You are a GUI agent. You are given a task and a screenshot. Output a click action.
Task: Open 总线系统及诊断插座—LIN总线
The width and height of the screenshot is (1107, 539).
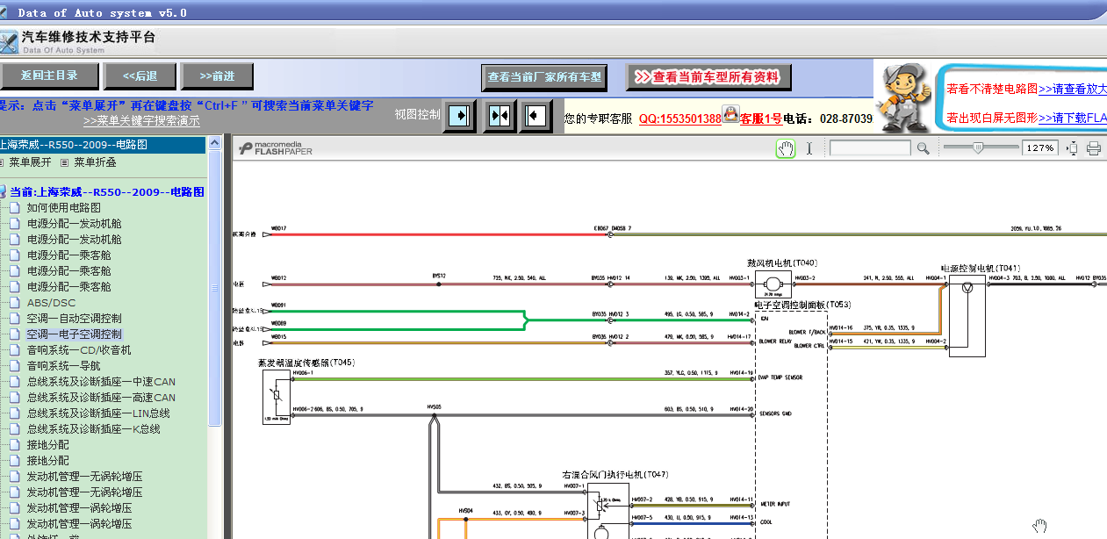coord(98,413)
